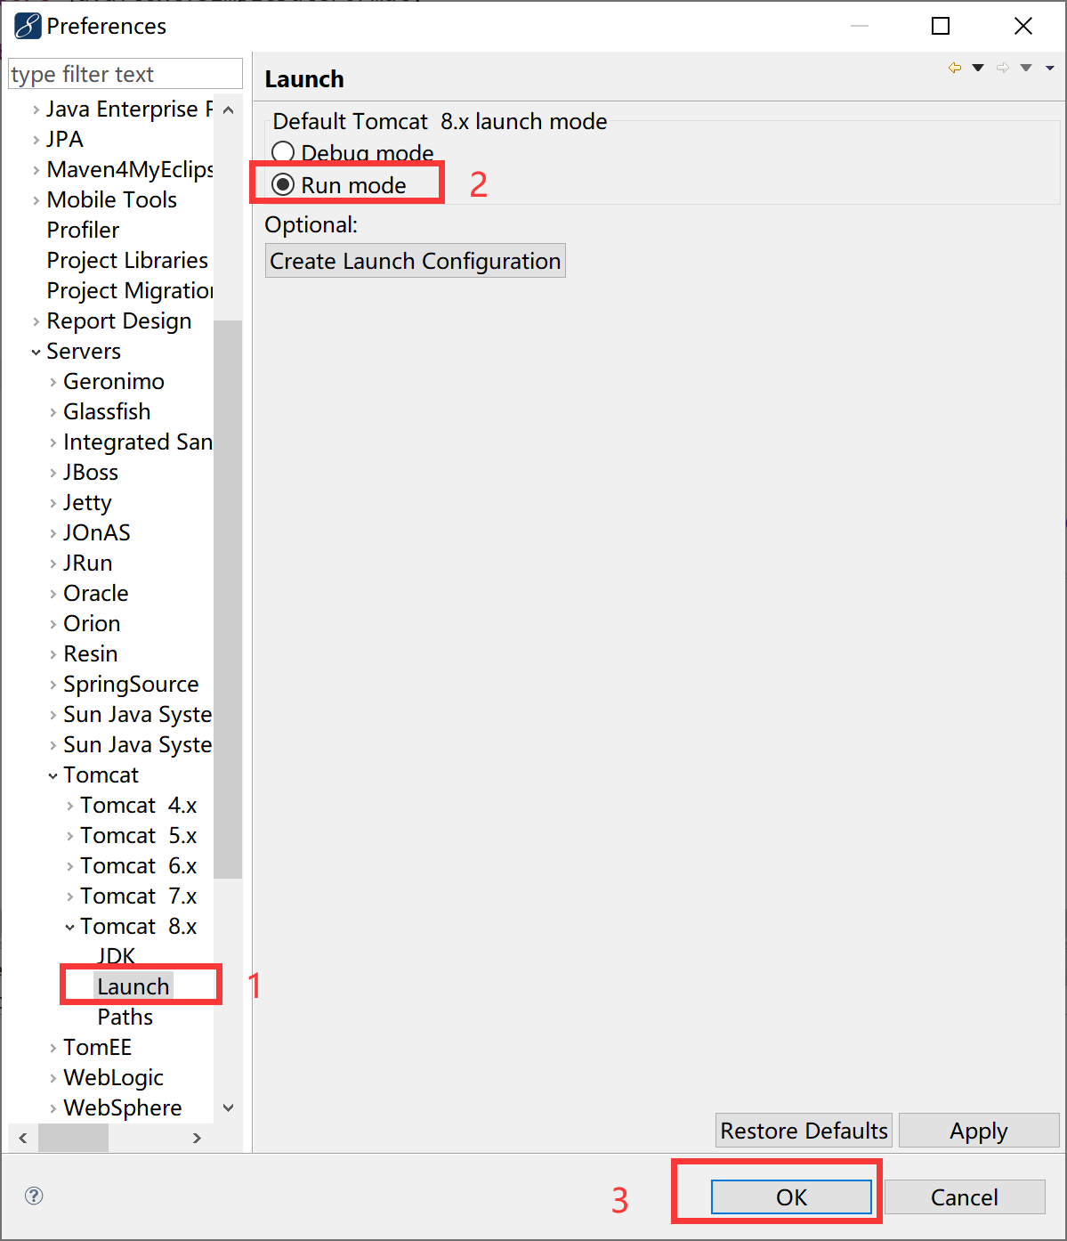
Task: Select the Debug mode radio button
Action: [x=283, y=152]
